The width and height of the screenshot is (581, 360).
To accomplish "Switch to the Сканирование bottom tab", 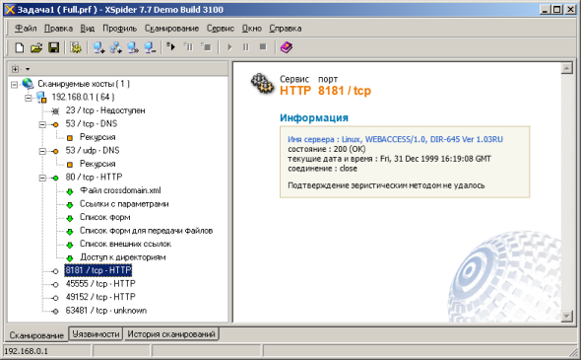I will 36,335.
